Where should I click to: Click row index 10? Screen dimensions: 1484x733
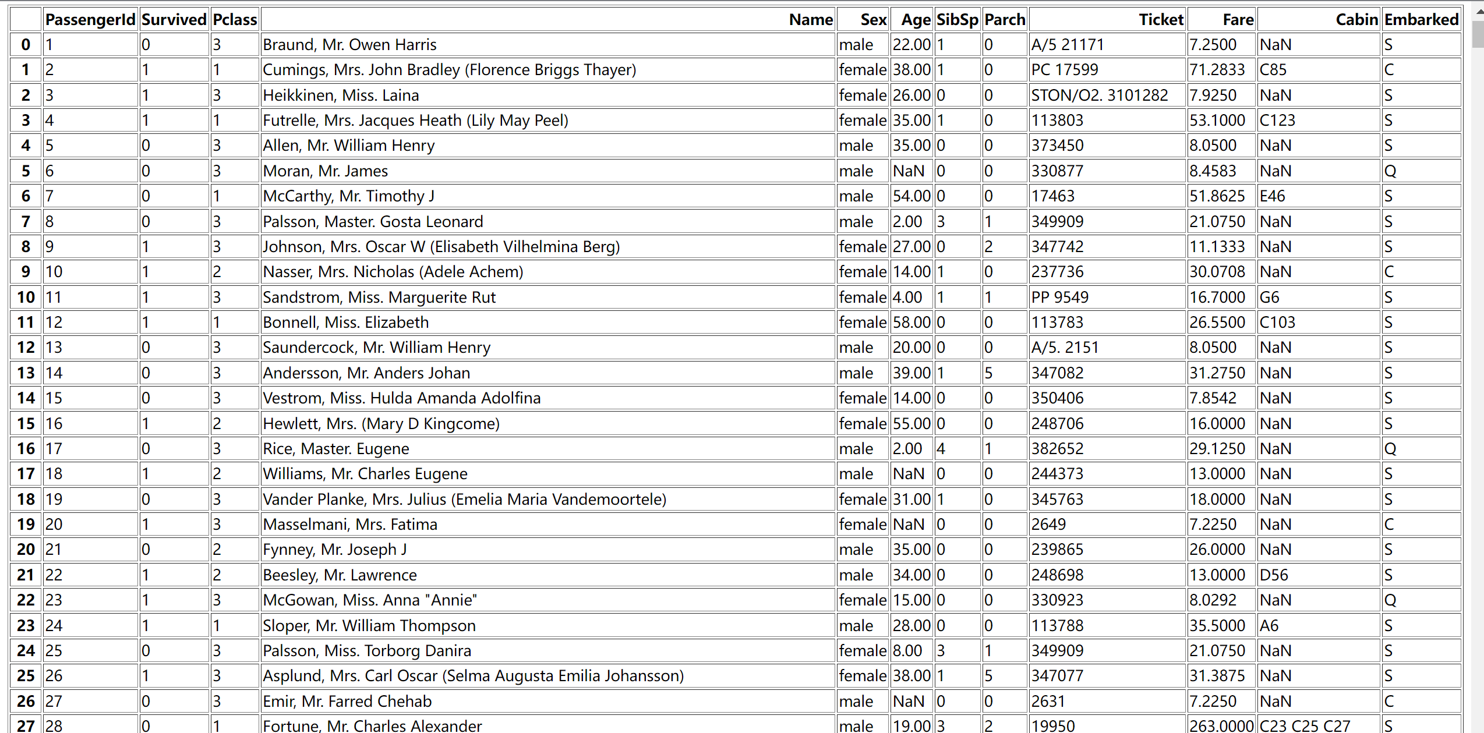[26, 298]
